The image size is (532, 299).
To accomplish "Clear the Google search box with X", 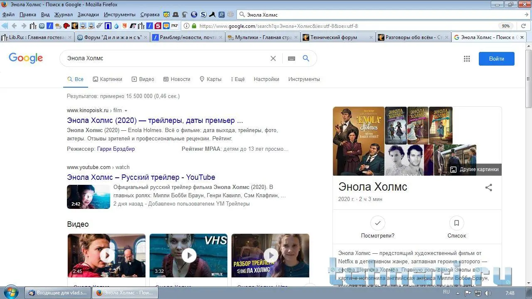I will [x=273, y=59].
